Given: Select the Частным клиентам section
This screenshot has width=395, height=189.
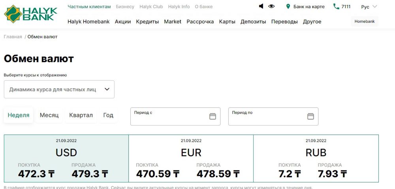Looking at the screenshot, I should (x=89, y=7).
